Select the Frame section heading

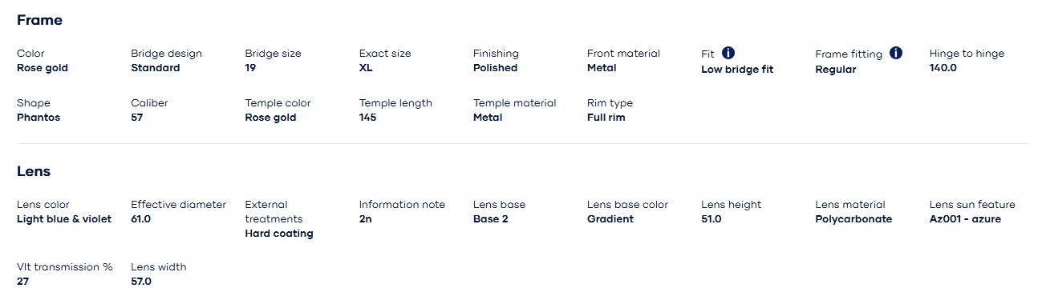[39, 20]
